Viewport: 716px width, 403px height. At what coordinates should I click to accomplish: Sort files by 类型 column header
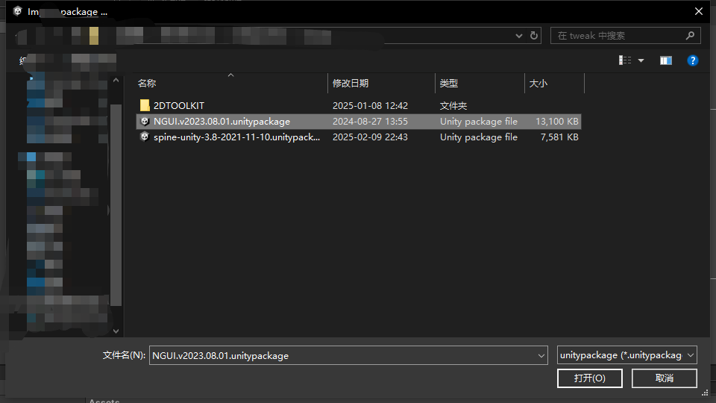coord(448,83)
